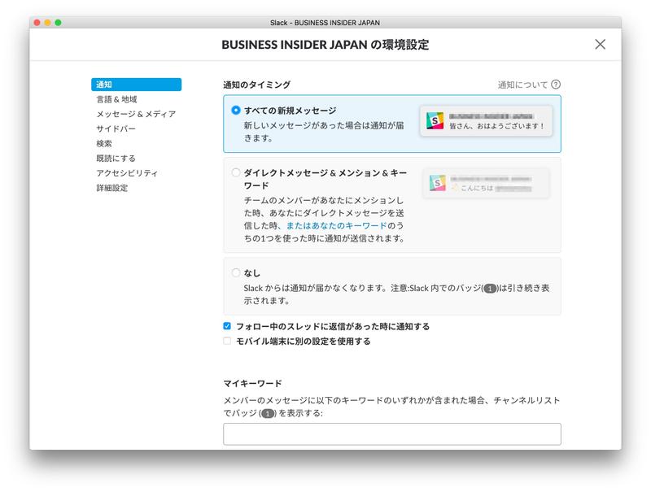The width and height of the screenshot is (651, 492).
Task: Maximize window with the green button
Action: (58, 23)
